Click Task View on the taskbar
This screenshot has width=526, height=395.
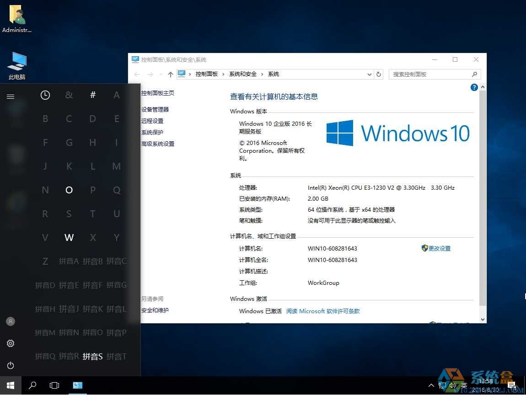pyautogui.click(x=54, y=385)
